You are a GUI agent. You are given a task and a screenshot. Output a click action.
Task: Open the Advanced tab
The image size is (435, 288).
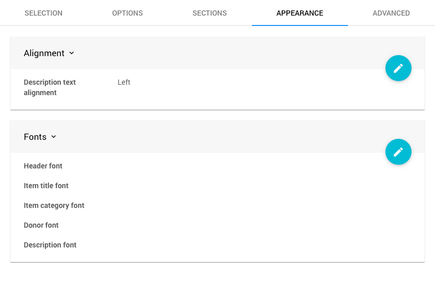(391, 13)
